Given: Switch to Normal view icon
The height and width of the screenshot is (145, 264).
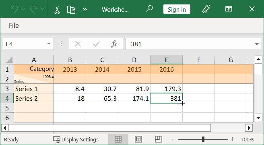Looking at the screenshot, I should [x=118, y=139].
